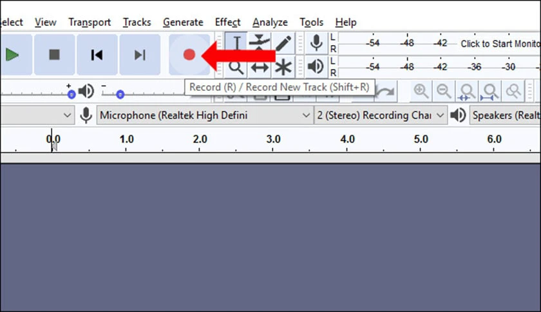Image resolution: width=541 pixels, height=312 pixels.
Task: Click the playback volume slider handle
Action: 120,94
